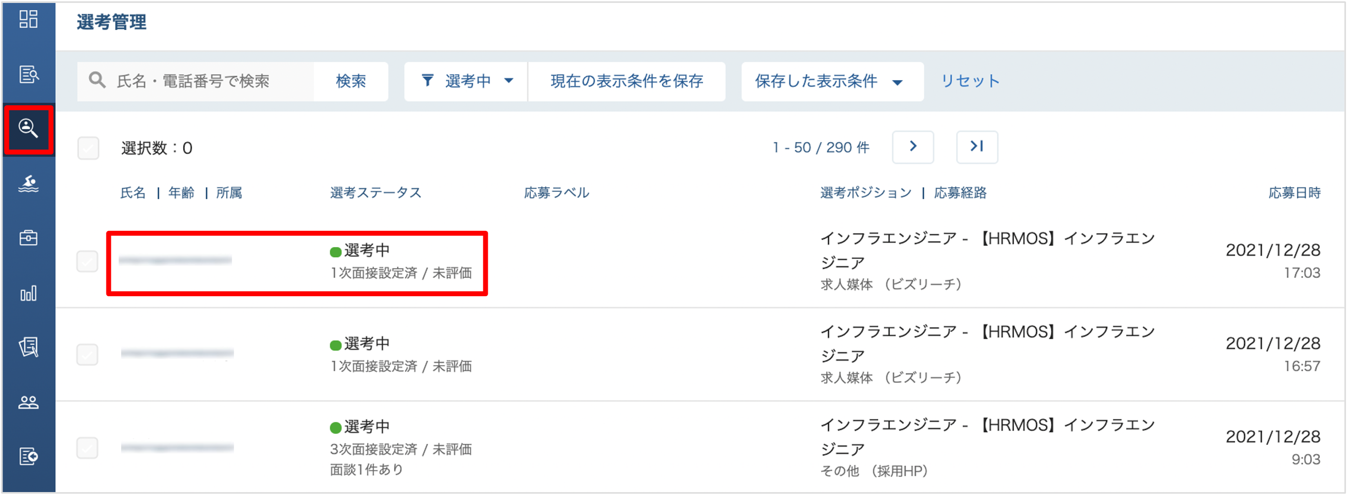The image size is (1348, 496).
Task: Go to next page with chevron button
Action: 912,147
